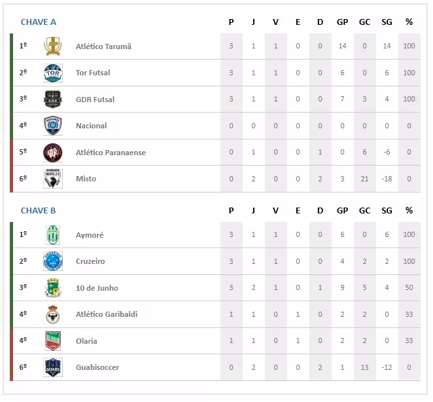Screen dimensions: 433x402
Task: Click Misto's goal difference value -18
Action: coord(387,179)
